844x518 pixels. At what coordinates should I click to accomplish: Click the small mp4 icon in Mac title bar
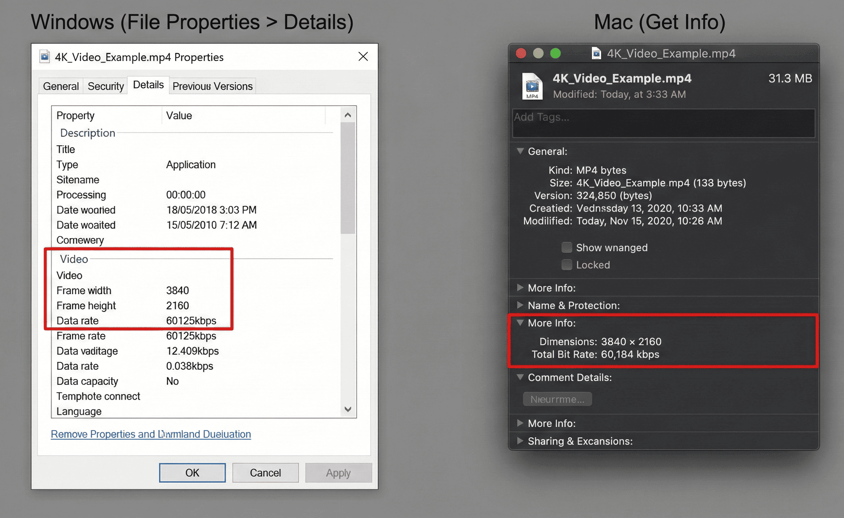pos(597,53)
